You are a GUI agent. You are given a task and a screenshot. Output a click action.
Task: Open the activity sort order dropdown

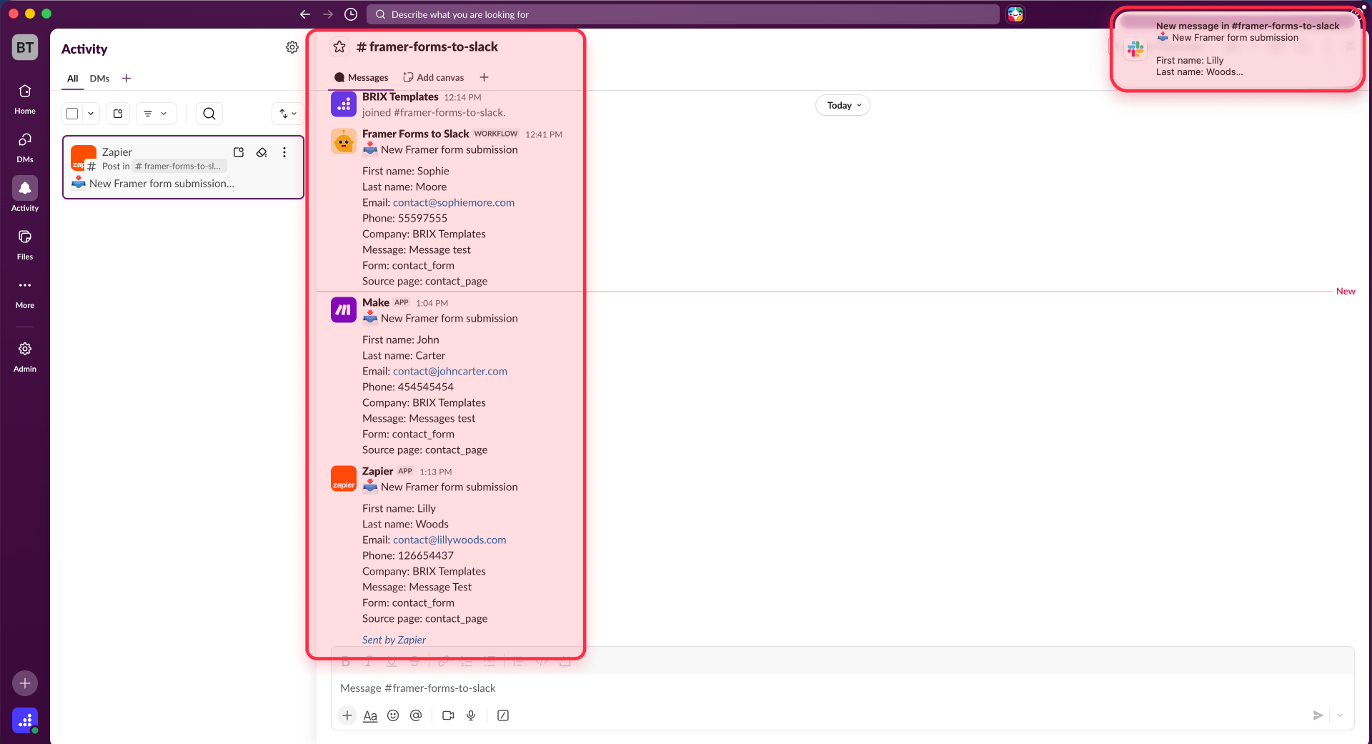tap(288, 114)
